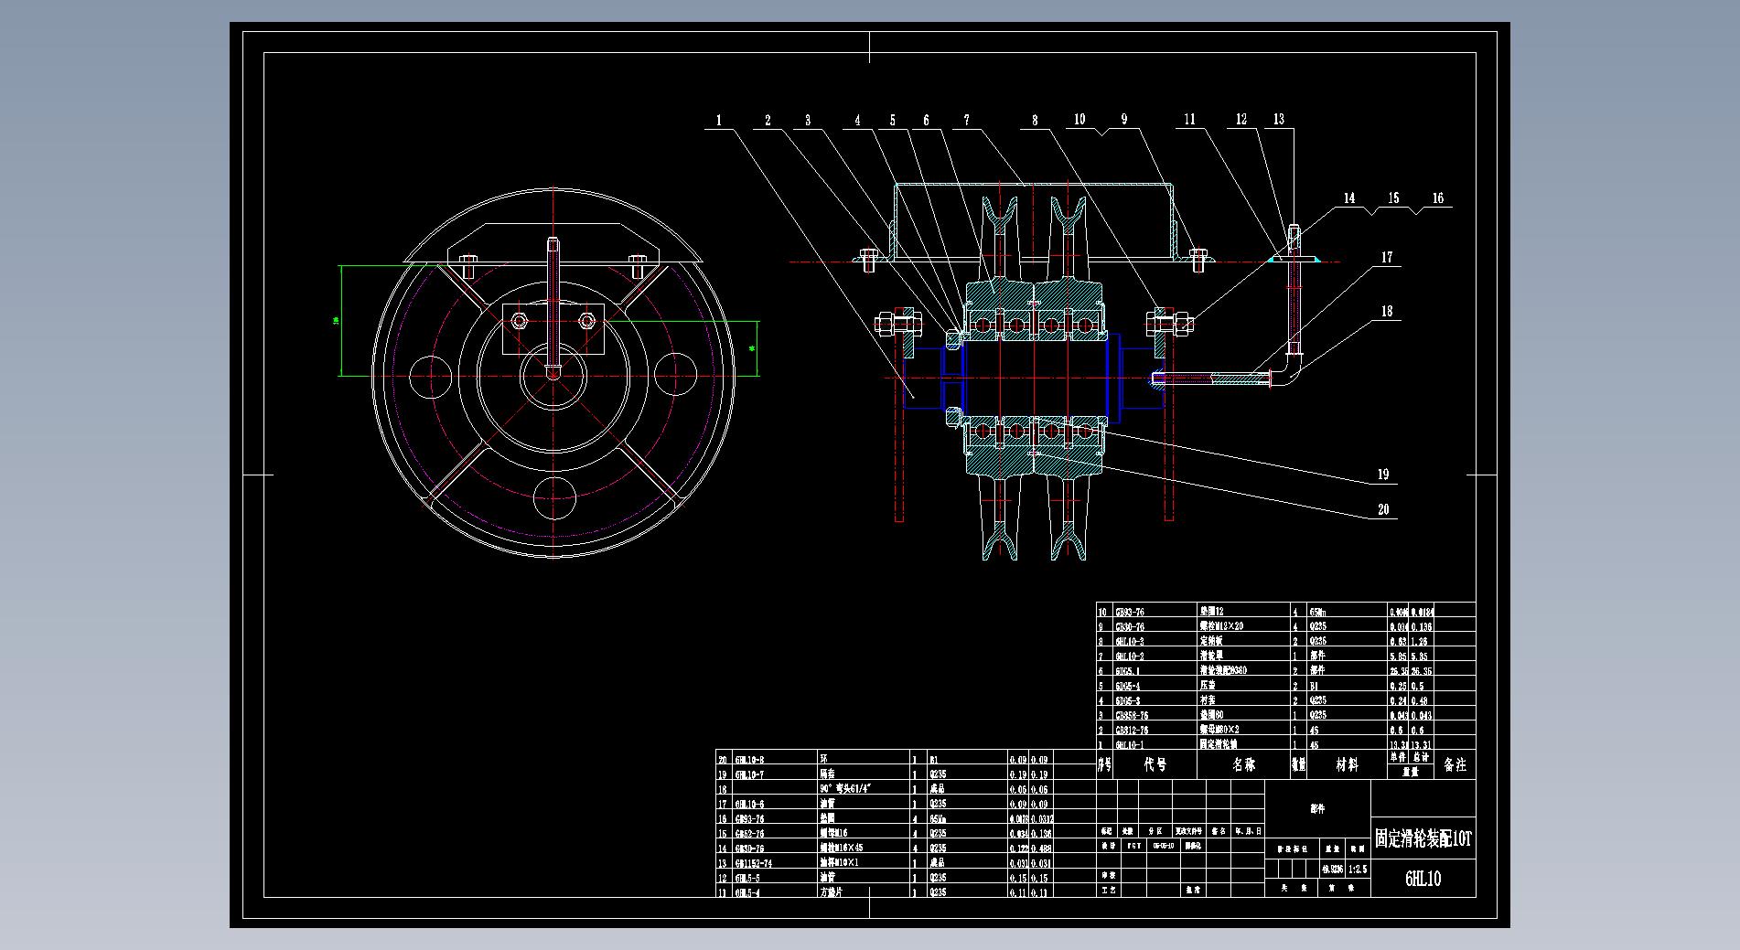Click part callout number 1
Screen dimensions: 1740x950
719,120
